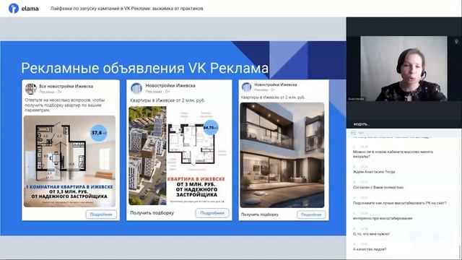This screenshot has height=260, width=462.
Task: Click chat message "А качество лидов?"
Action: pyautogui.click(x=370, y=249)
